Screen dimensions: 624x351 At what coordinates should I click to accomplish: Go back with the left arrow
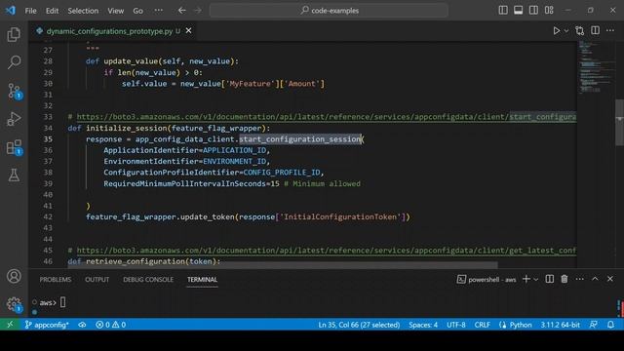click(182, 11)
